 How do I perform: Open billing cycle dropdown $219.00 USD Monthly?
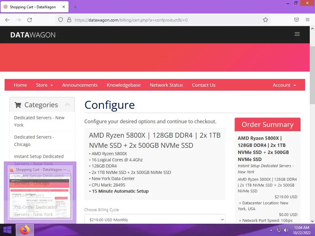(x=155, y=219)
